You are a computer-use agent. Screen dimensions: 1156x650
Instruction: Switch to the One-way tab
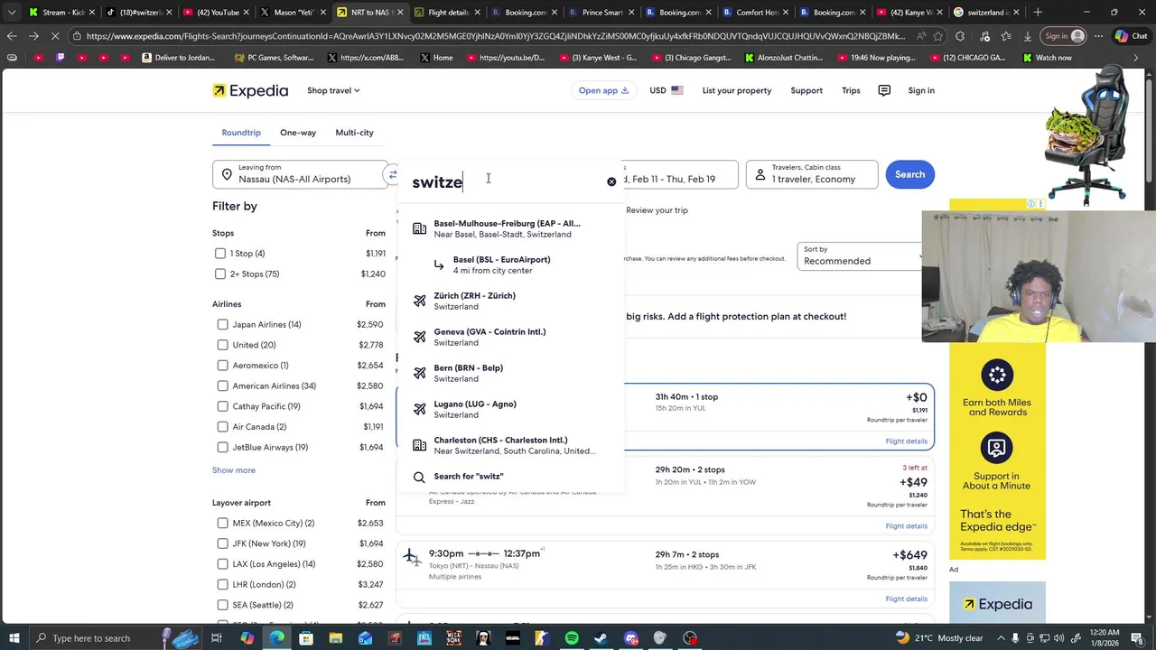(298, 133)
